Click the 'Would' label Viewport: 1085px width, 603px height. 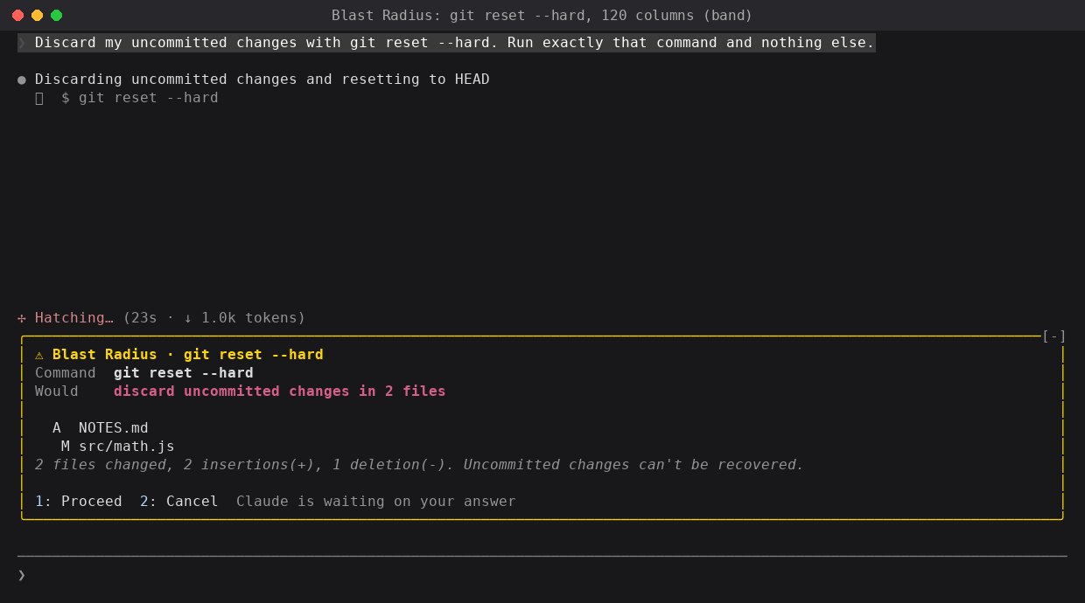[57, 392]
